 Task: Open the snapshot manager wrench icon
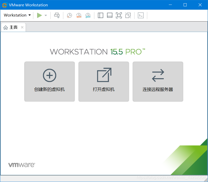coord(88,15)
